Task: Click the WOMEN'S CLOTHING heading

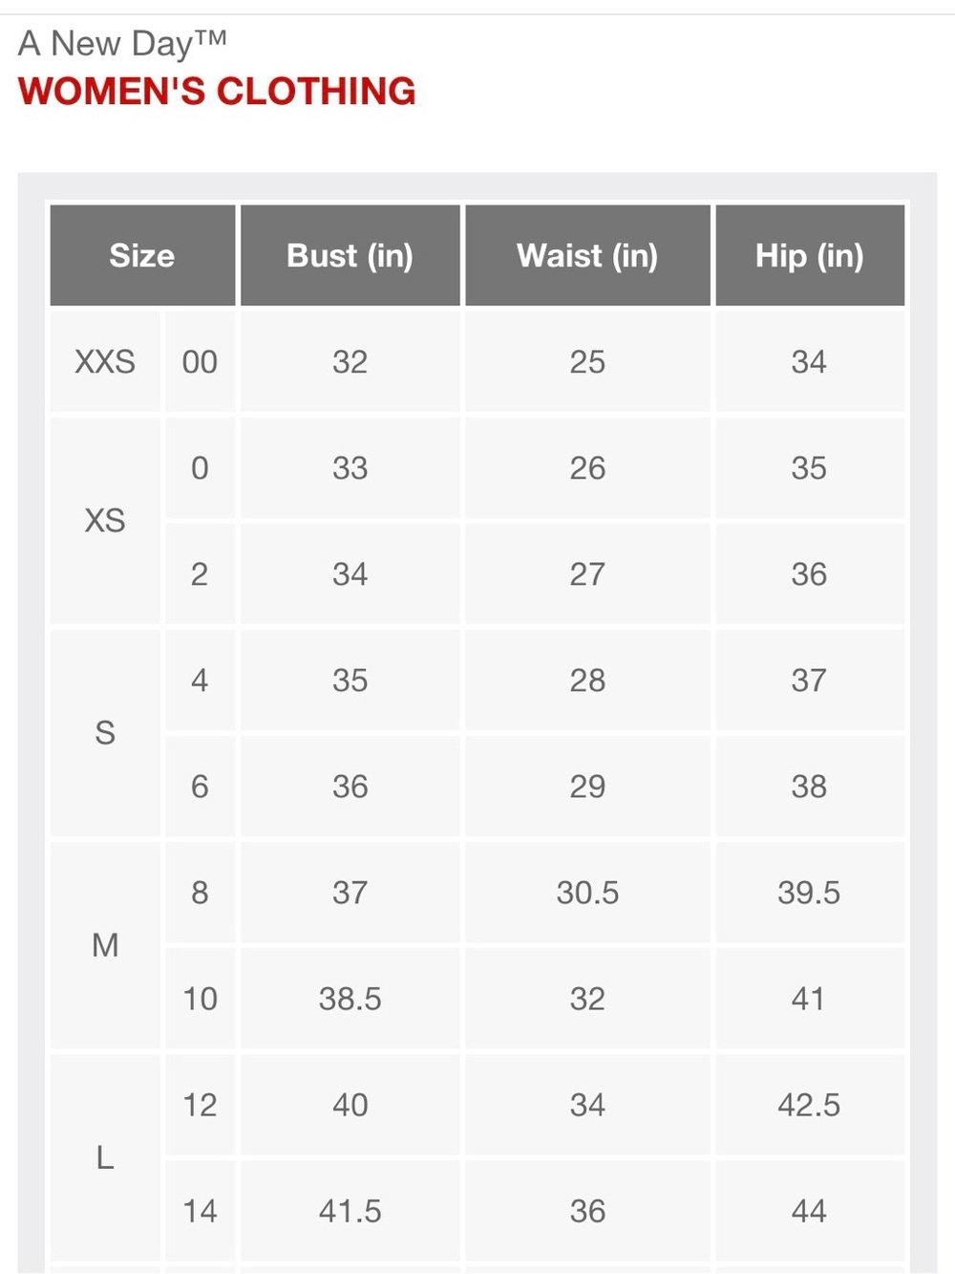Action: 217,92
